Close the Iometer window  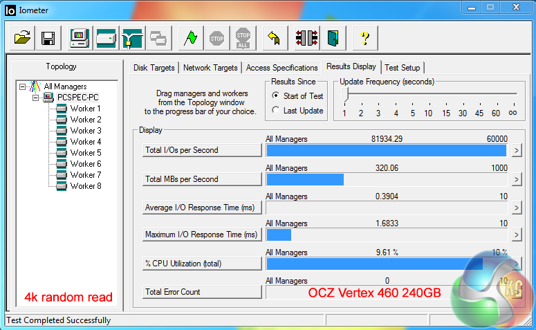517,7
